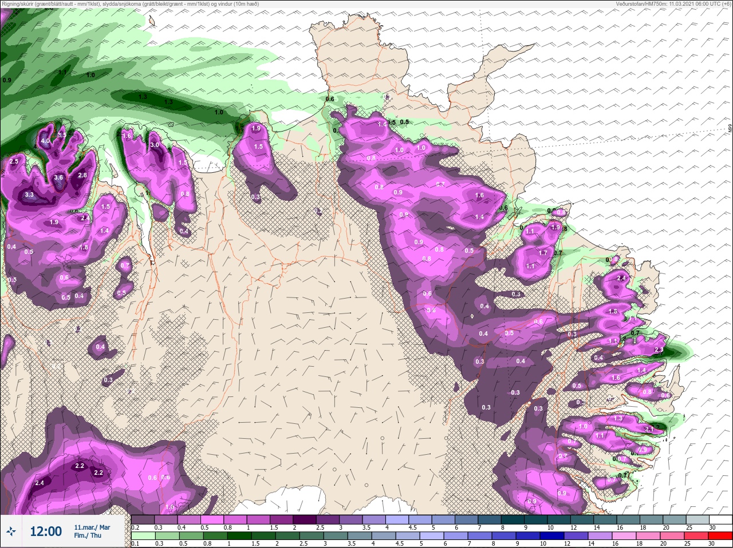
Task: Click the '3.3' precipitation value on the map
Action: (30, 195)
